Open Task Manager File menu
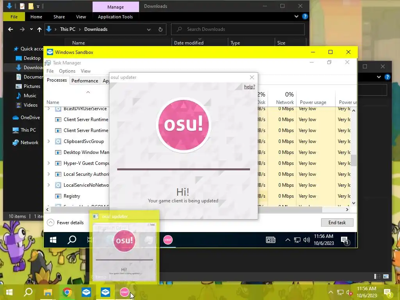This screenshot has width=400, height=300. (x=50, y=71)
